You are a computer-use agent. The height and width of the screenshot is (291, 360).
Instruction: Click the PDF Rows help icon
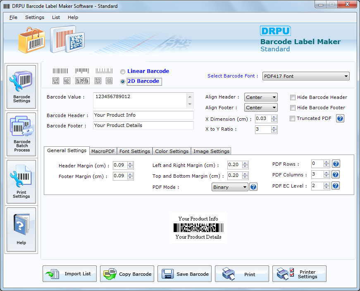[x=336, y=164]
